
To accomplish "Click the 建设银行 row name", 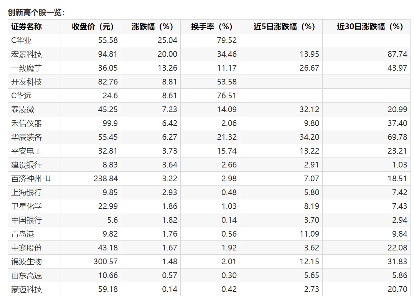I will (x=26, y=165).
